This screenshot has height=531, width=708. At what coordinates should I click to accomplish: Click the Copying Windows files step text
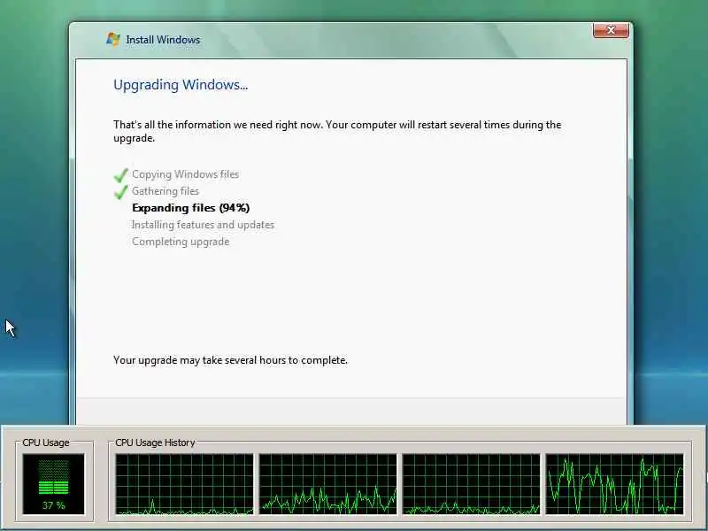pyautogui.click(x=185, y=174)
